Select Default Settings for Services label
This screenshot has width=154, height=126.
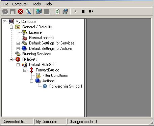coord(52,43)
